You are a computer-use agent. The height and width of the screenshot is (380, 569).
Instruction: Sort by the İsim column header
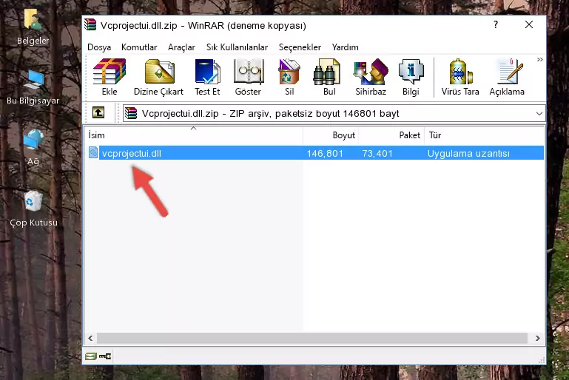[194, 135]
